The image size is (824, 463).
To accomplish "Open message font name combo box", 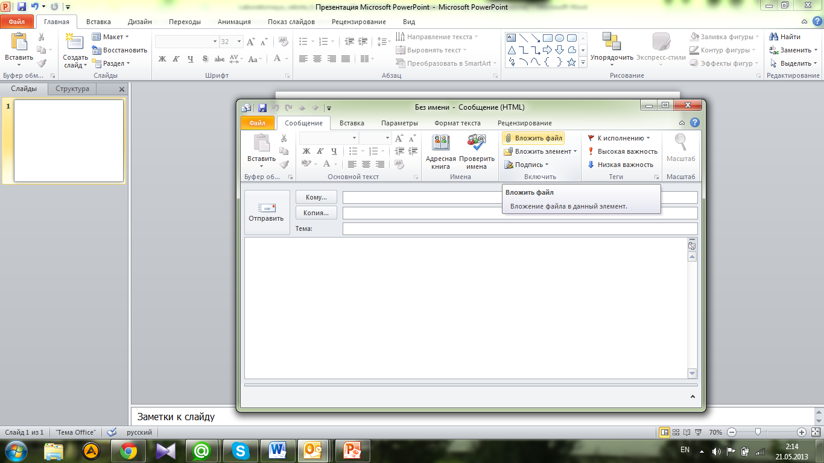I will tap(329, 138).
